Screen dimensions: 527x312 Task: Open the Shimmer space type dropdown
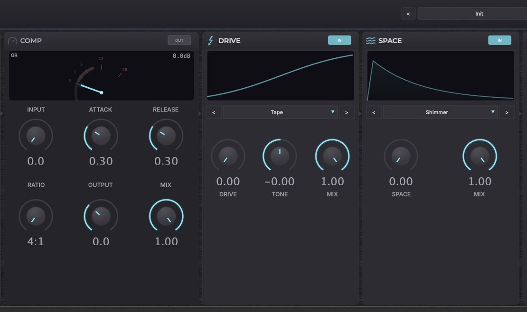(440, 112)
